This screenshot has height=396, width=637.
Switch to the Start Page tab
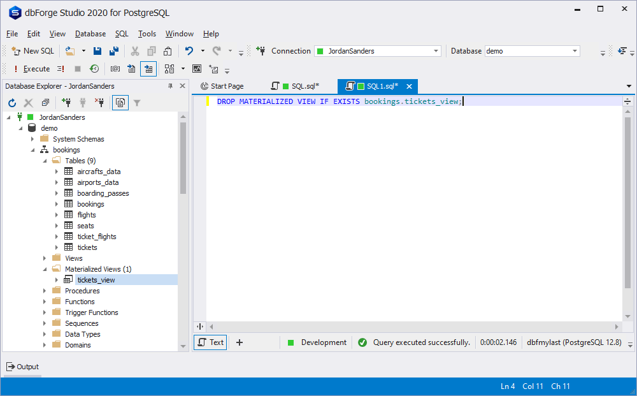click(x=222, y=86)
